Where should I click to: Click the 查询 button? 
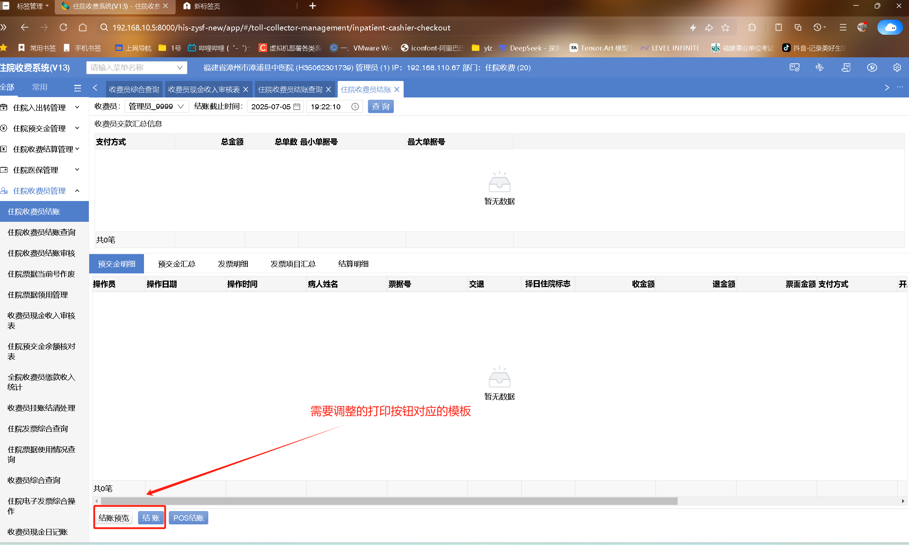click(381, 106)
